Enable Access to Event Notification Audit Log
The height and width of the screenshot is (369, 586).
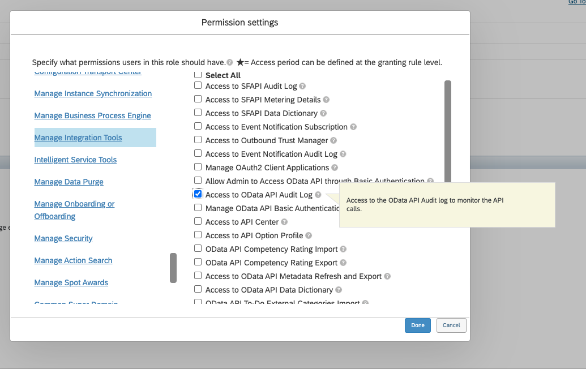click(x=198, y=153)
